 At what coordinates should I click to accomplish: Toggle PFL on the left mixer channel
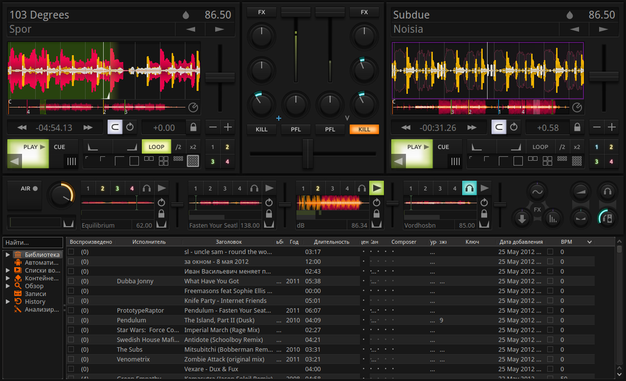pyautogui.click(x=295, y=130)
